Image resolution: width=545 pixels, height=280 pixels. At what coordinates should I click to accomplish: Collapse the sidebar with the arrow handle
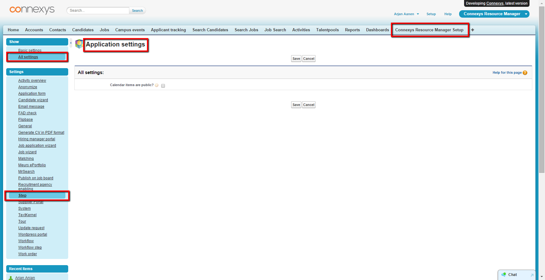click(71, 43)
